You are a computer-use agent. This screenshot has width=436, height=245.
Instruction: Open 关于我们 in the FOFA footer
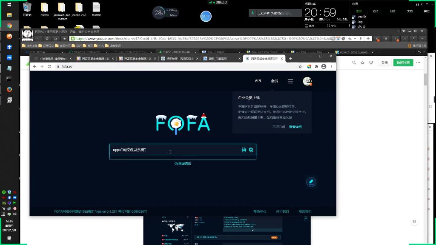(x=282, y=211)
